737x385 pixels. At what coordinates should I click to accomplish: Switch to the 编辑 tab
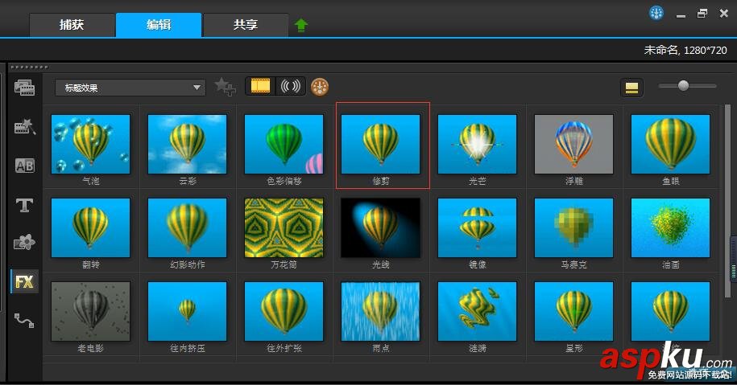[159, 25]
